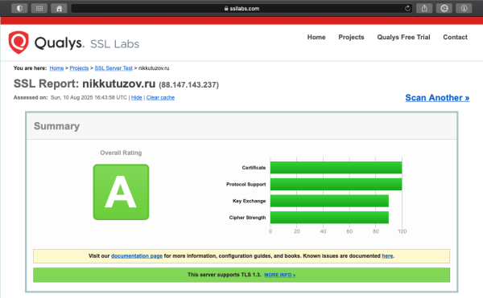Click the assessment date Sun, 10 Aug 2025 text
This screenshot has height=298, width=483.
click(x=89, y=98)
